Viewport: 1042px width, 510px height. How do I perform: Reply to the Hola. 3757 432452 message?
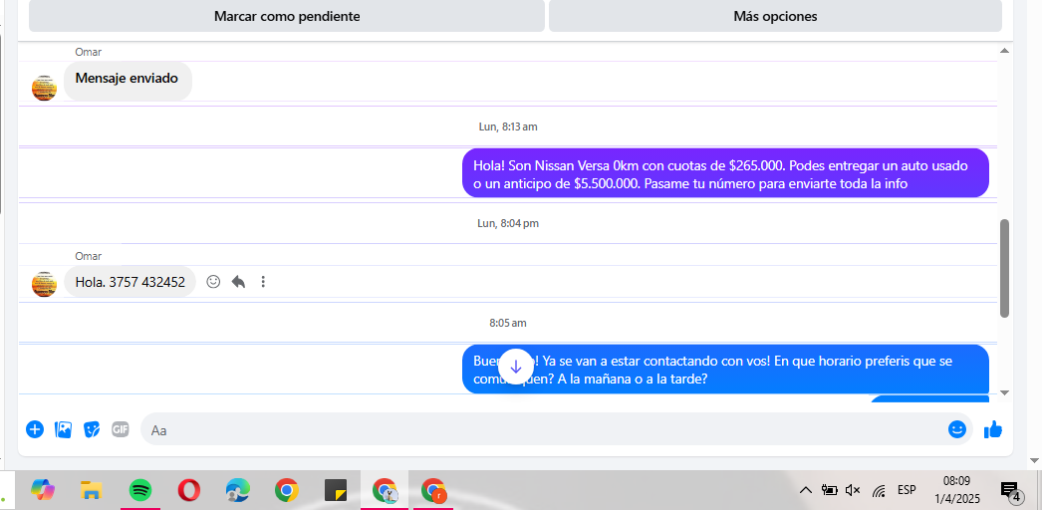coord(238,282)
